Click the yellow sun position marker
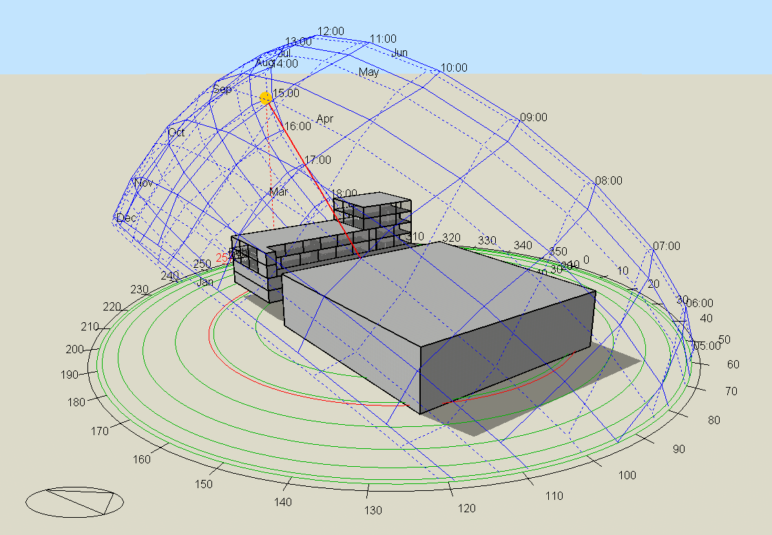 [x=266, y=98]
